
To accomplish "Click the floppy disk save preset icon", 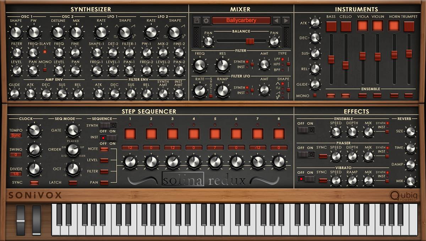I will tap(197, 21).
